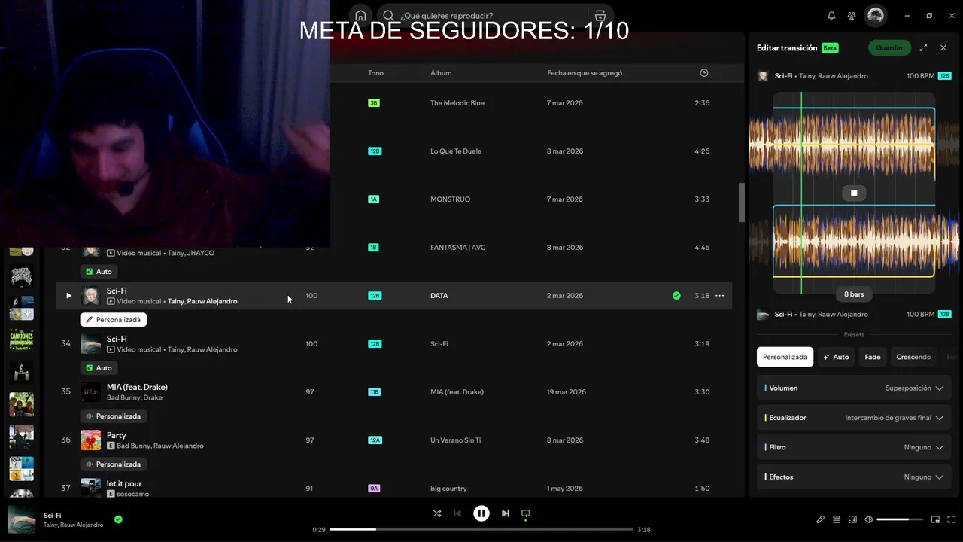This screenshot has width=963, height=542.
Task: Open the big country album link
Action: click(448, 489)
